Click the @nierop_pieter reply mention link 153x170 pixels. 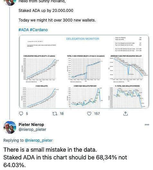point(39,140)
